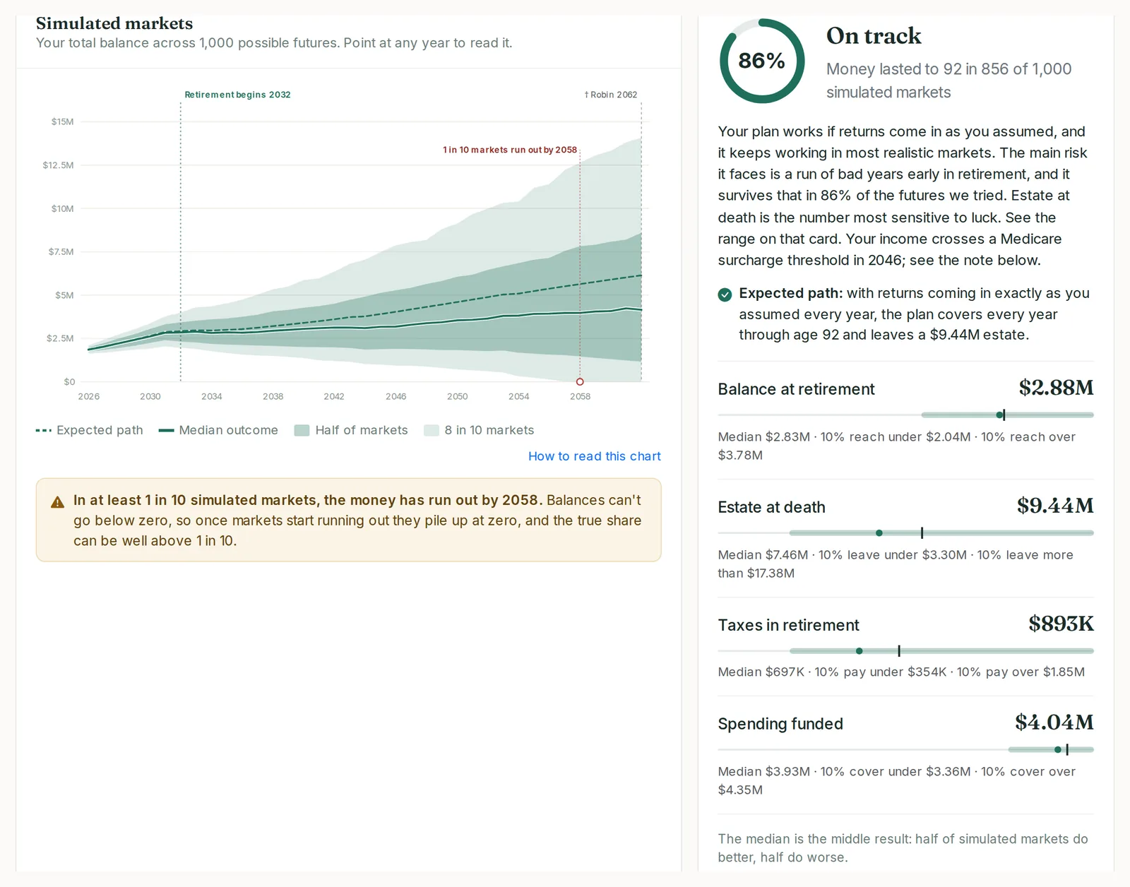Click the '1 in 10 markets run out by 2058' label
Viewport: 1130px width, 887px height.
pyautogui.click(x=510, y=150)
